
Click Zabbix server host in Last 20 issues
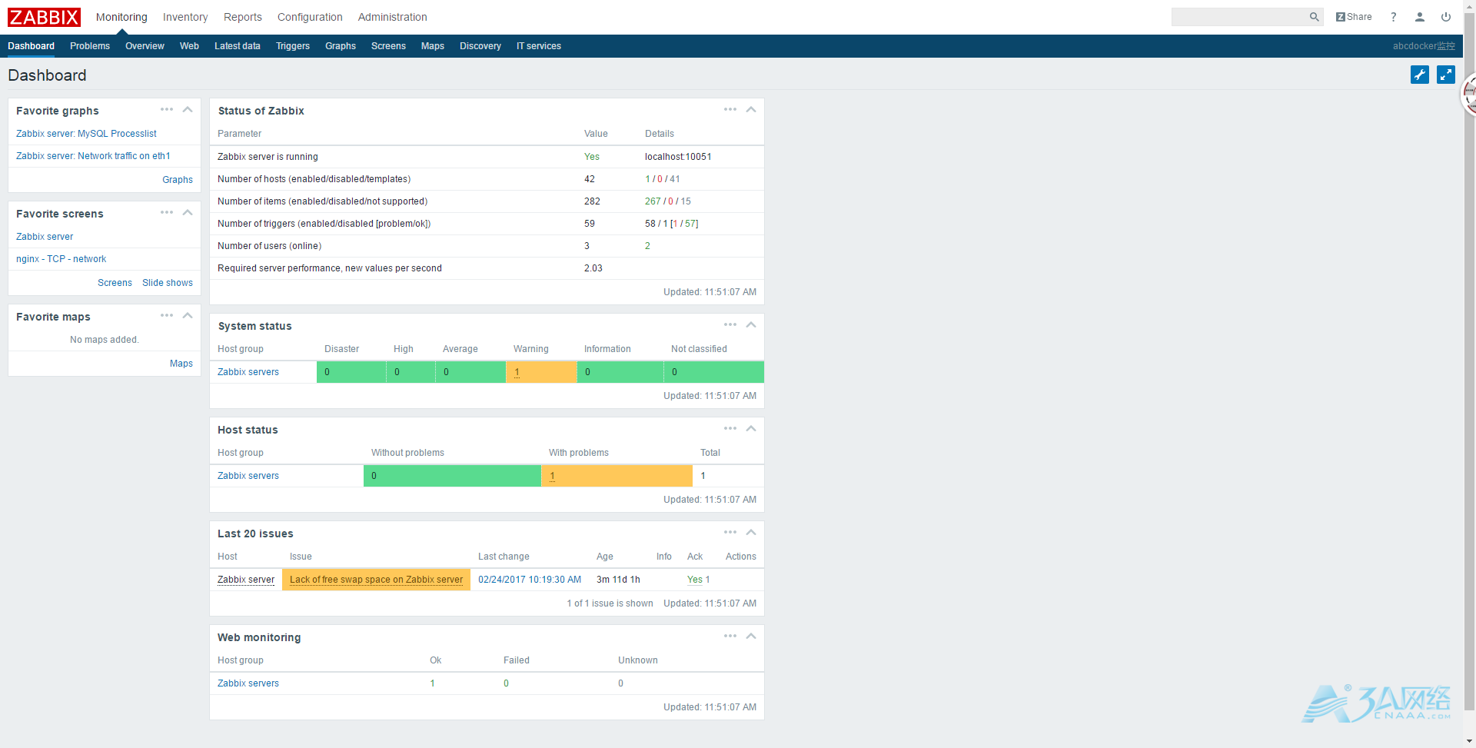[x=246, y=580]
